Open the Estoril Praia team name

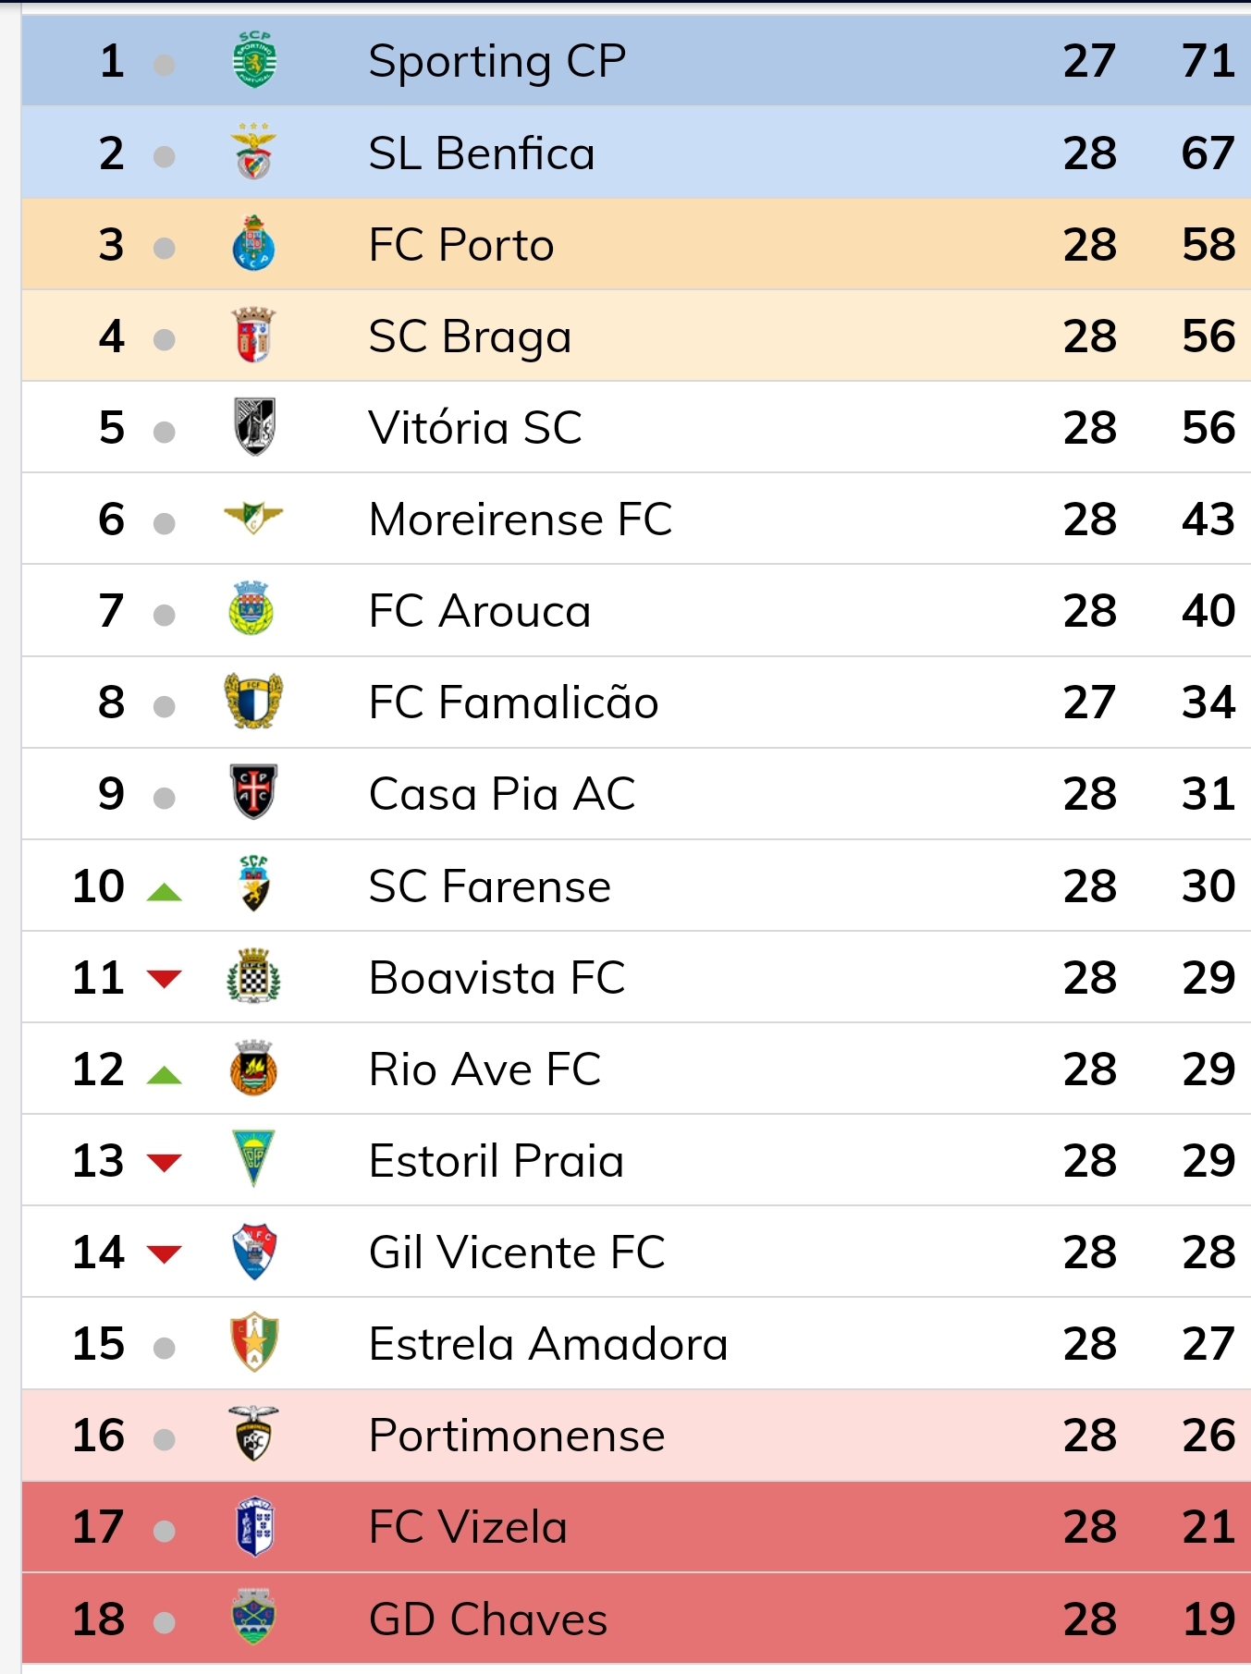tap(496, 1161)
